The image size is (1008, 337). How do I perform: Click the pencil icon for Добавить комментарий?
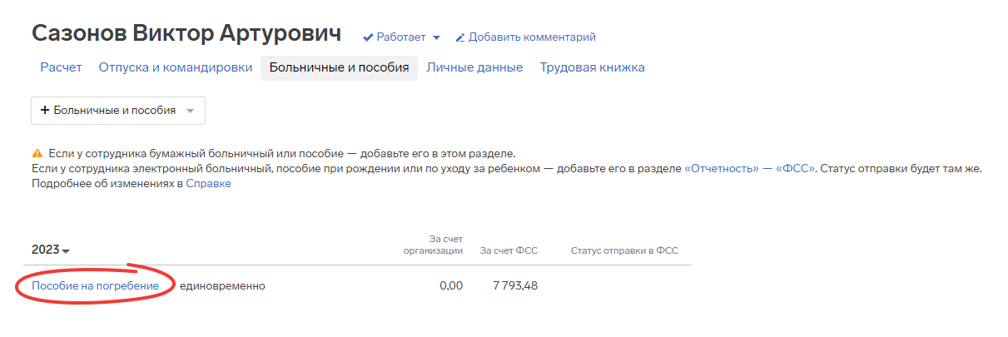click(459, 37)
